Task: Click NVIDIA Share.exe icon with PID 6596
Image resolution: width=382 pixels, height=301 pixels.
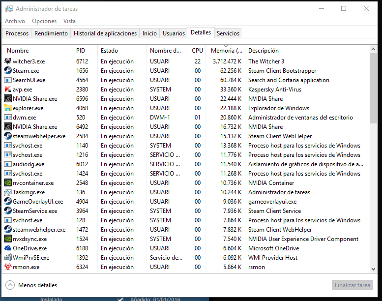Action: [x=8, y=98]
